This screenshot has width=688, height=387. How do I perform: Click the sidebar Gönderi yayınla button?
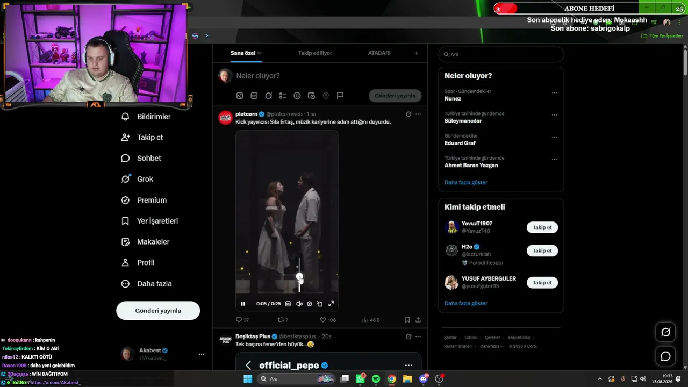point(158,311)
